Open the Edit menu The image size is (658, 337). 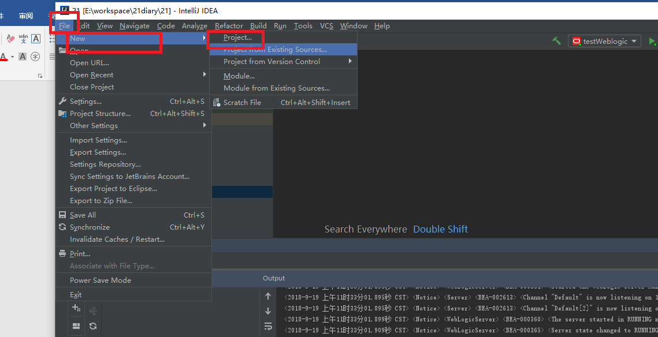pyautogui.click(x=84, y=25)
